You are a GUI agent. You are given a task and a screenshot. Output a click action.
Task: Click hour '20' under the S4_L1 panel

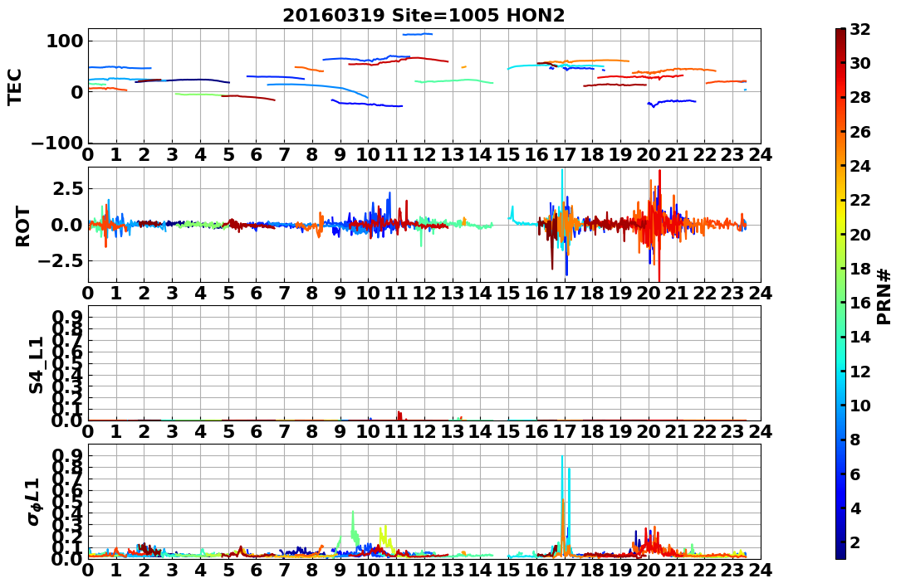tap(649, 430)
